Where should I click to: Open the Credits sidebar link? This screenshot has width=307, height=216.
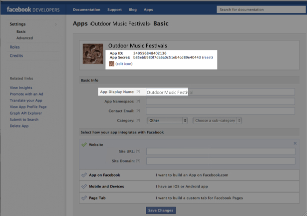click(16, 55)
